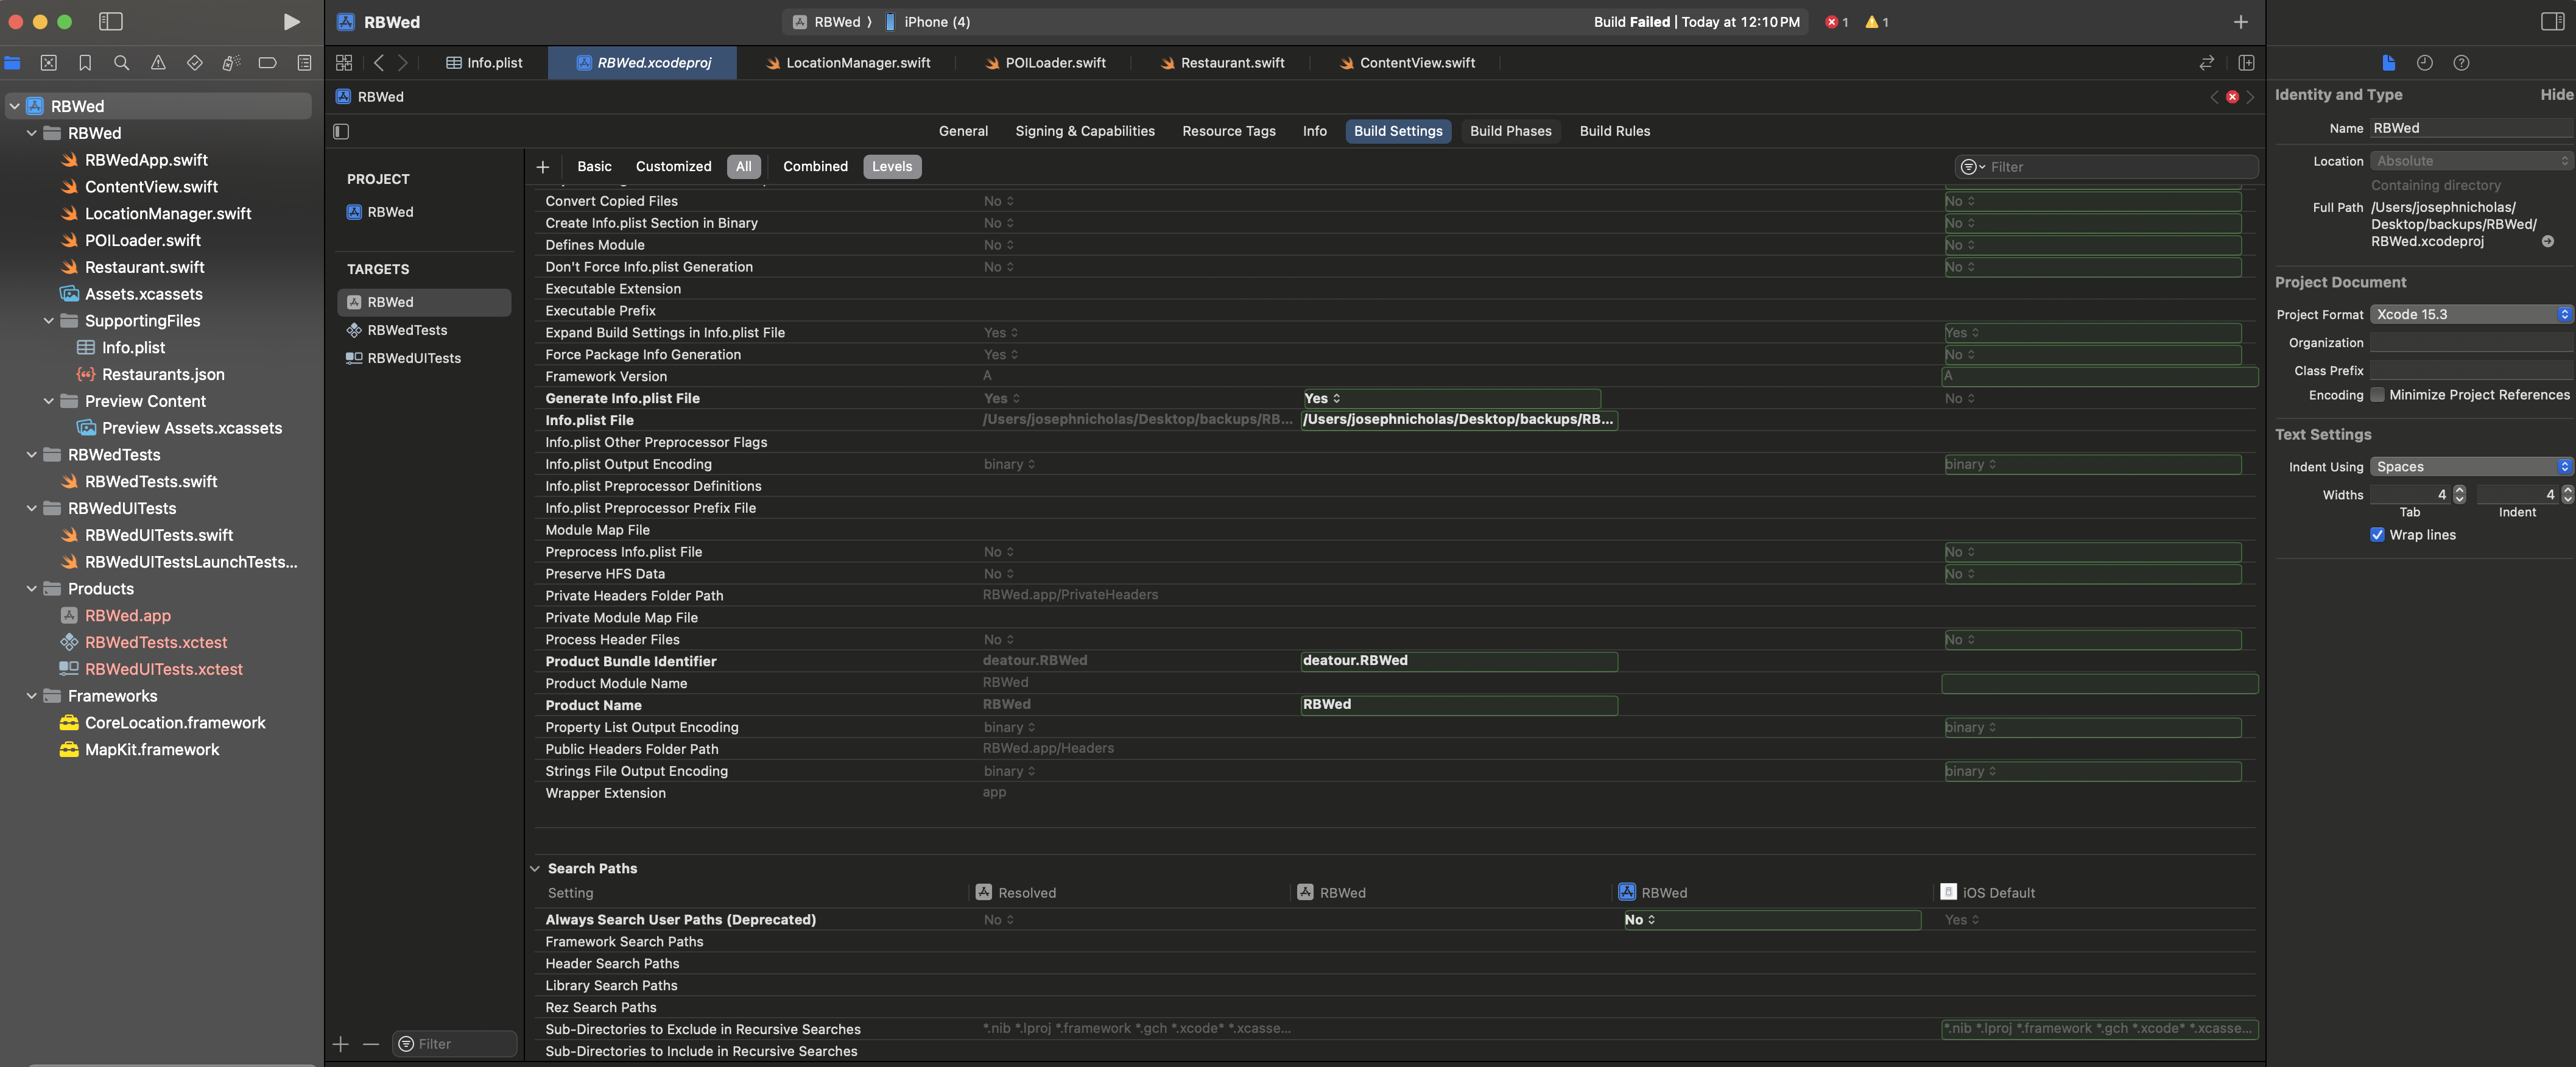Open Signing & Capabilities tab

pyautogui.click(x=1084, y=131)
